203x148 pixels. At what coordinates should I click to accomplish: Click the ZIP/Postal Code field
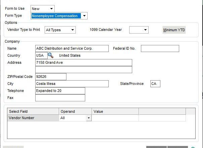(x=50, y=77)
